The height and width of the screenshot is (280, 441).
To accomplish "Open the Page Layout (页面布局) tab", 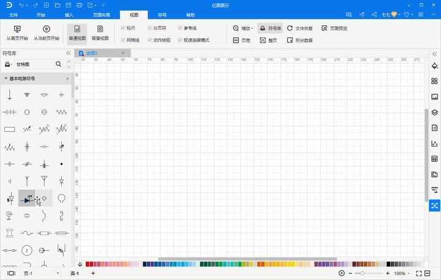I will 102,15.
